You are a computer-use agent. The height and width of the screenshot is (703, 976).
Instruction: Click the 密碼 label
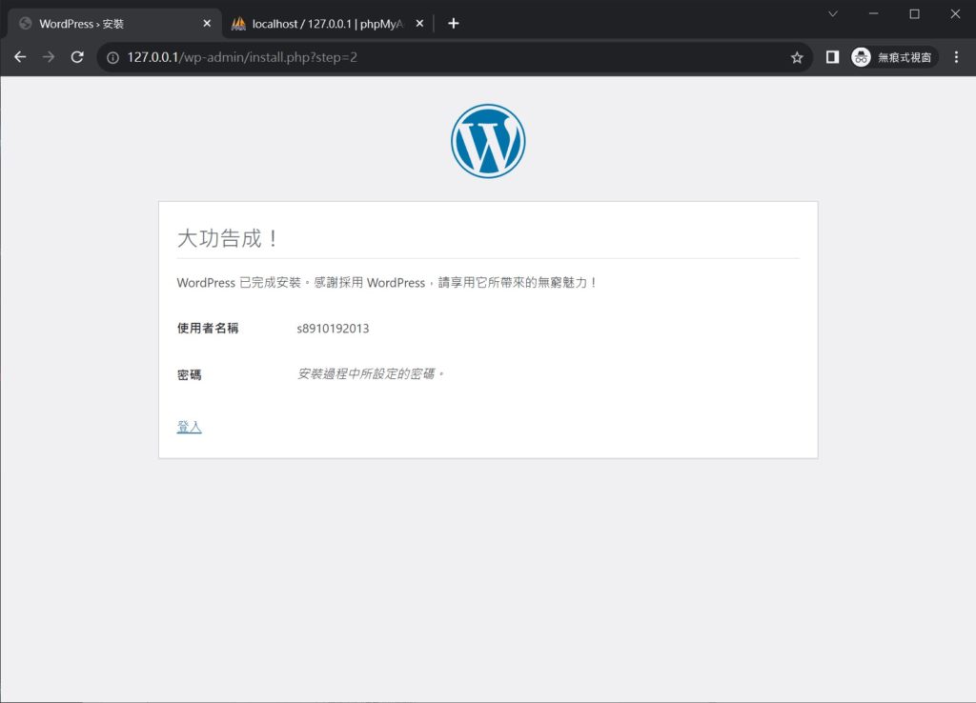190,374
